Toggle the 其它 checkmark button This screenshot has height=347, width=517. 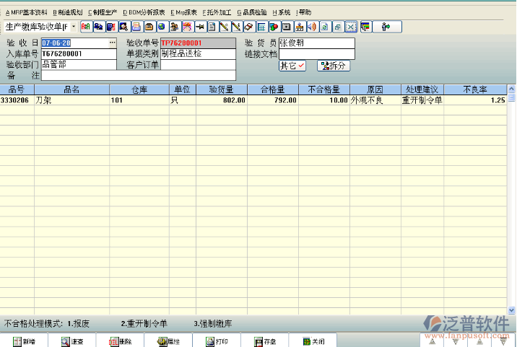click(292, 66)
